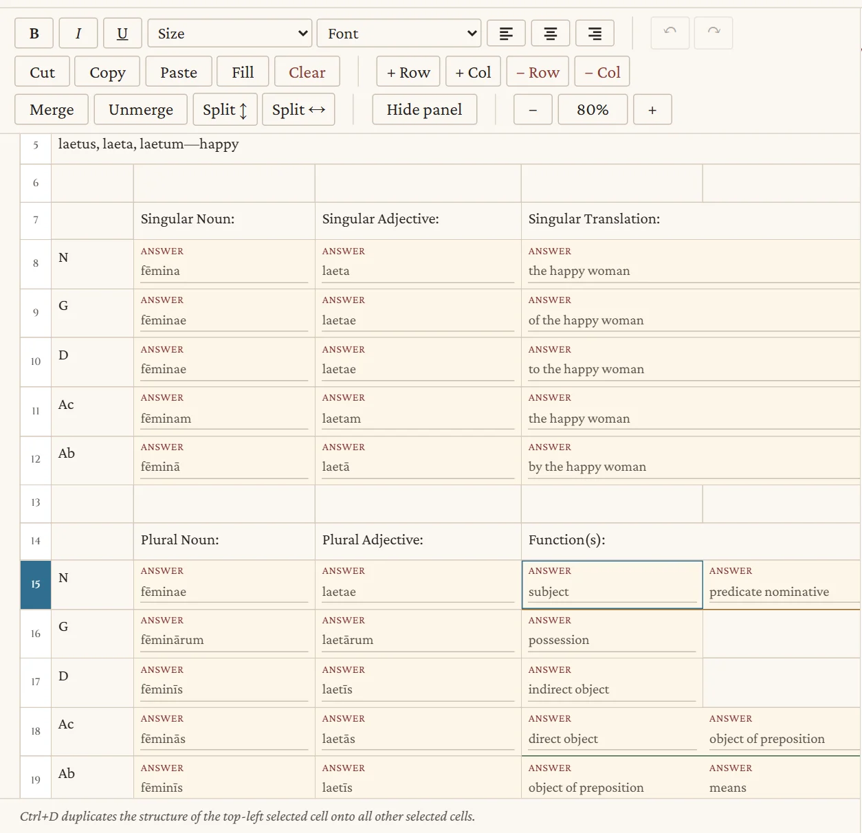
Task: Remove a row with – Row
Action: (538, 72)
